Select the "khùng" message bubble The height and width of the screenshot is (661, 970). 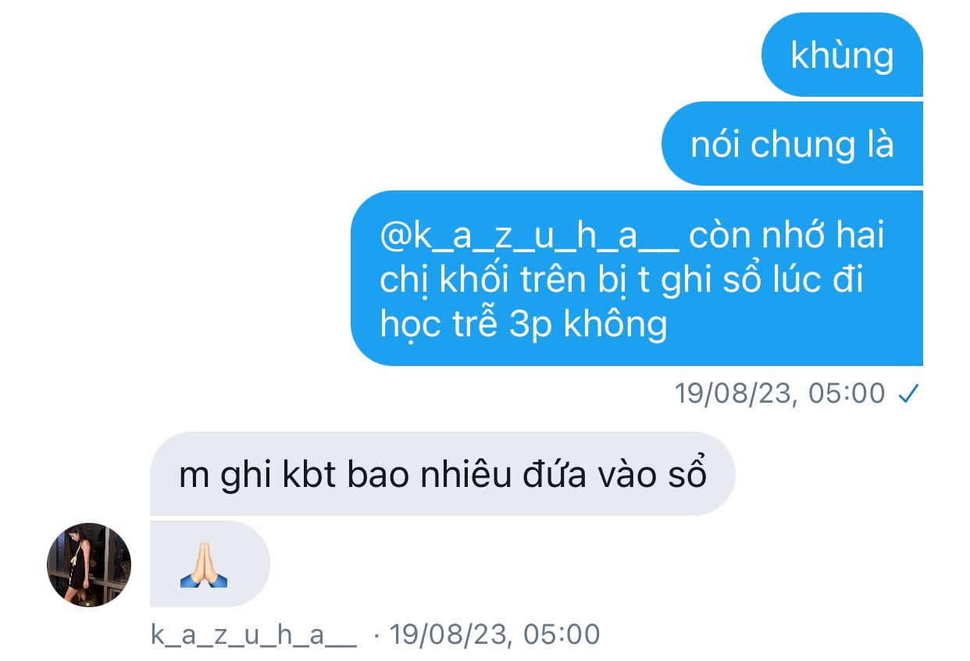(842, 55)
